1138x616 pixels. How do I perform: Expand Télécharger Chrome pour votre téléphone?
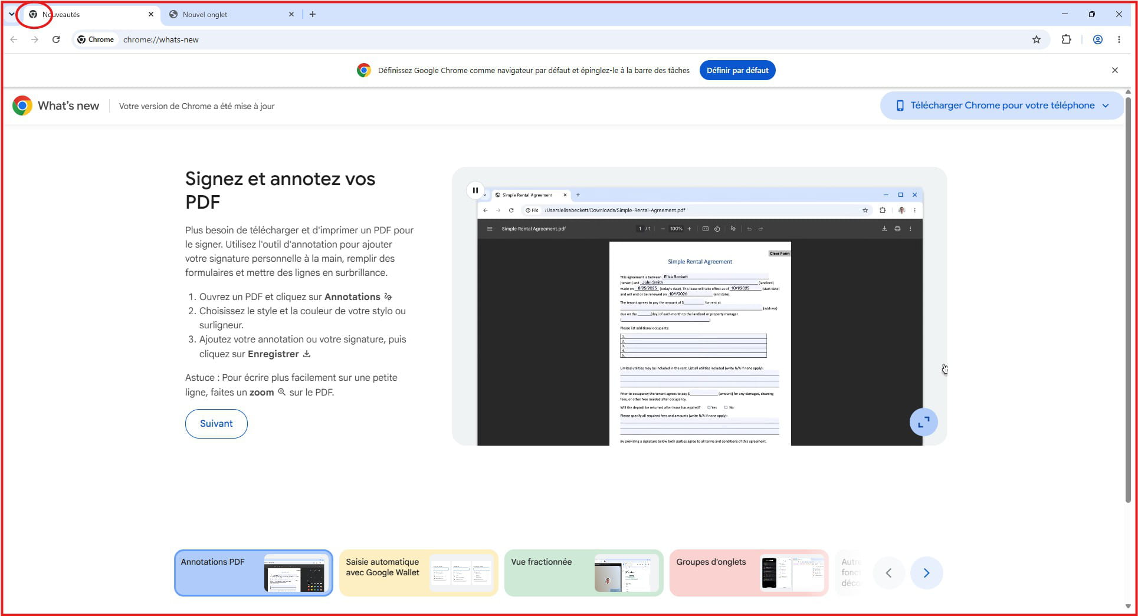pyautogui.click(x=1002, y=106)
